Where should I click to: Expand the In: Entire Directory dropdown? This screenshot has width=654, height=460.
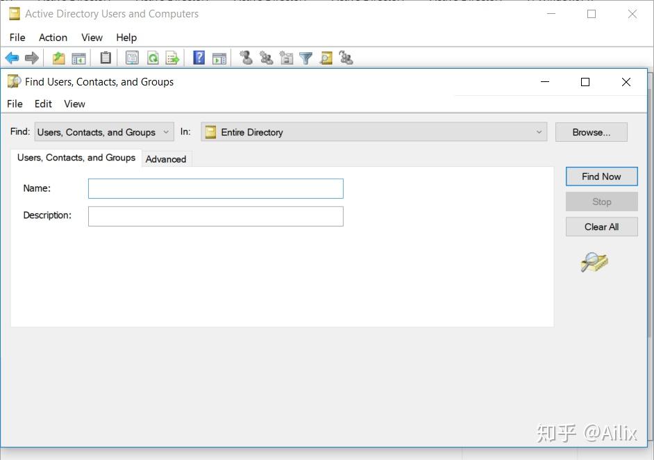pos(374,132)
